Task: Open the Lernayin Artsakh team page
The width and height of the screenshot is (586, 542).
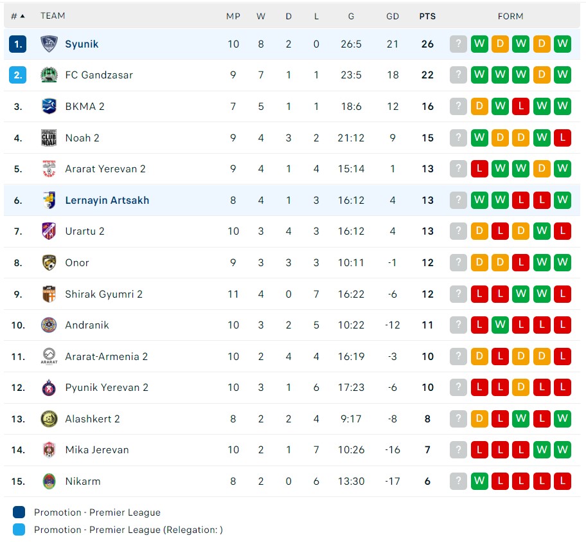Action: tap(107, 200)
